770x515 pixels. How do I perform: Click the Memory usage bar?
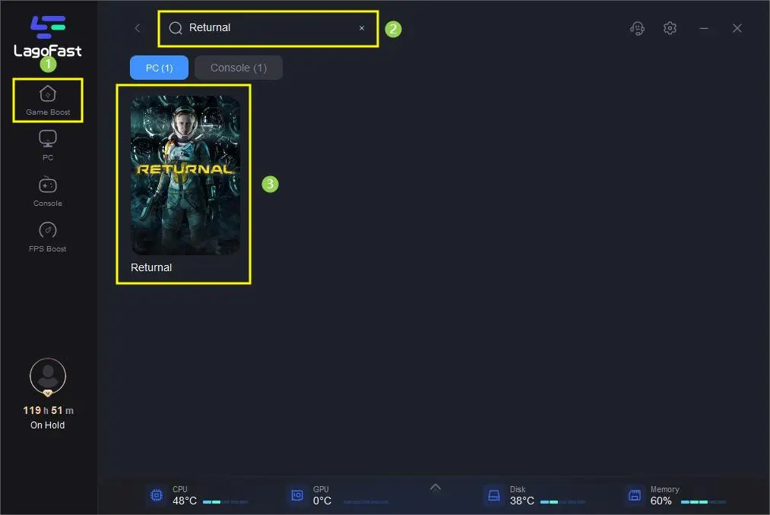[x=703, y=502]
